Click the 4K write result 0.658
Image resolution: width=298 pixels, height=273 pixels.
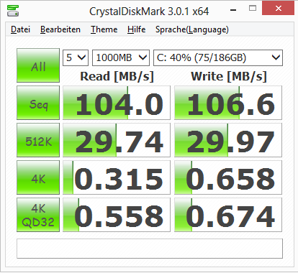tap(228, 177)
